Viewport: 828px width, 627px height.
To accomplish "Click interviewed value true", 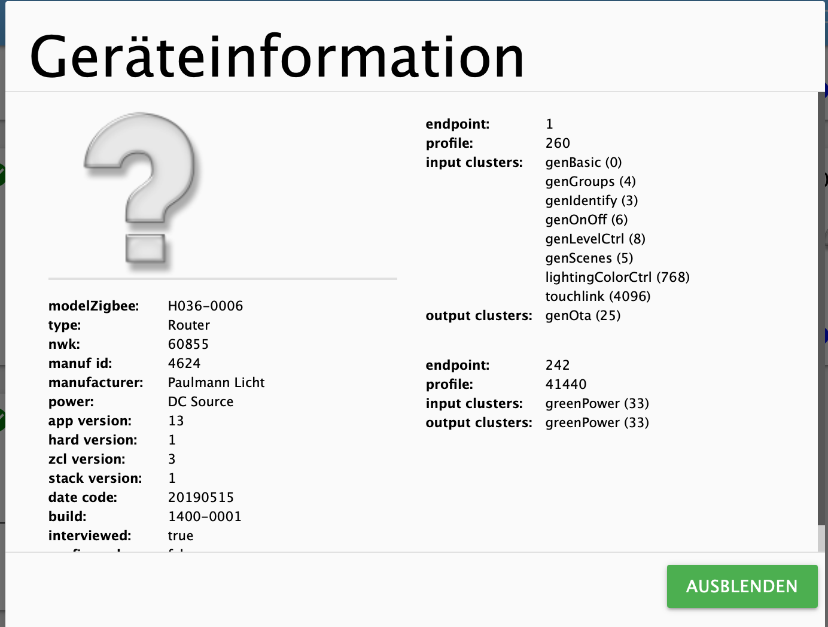I will tap(181, 535).
